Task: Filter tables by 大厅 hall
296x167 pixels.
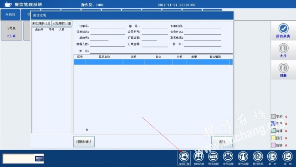Action: coord(283,50)
